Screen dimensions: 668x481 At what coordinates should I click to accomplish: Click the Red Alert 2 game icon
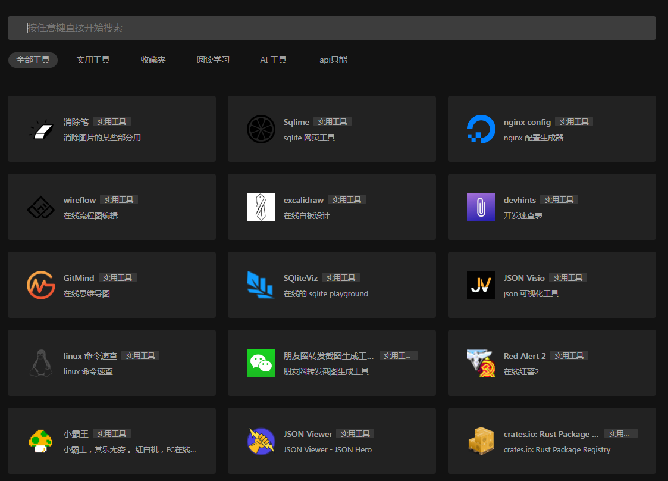[481, 363]
